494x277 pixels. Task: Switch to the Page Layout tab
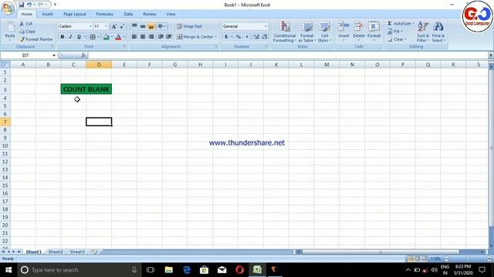[x=75, y=14]
